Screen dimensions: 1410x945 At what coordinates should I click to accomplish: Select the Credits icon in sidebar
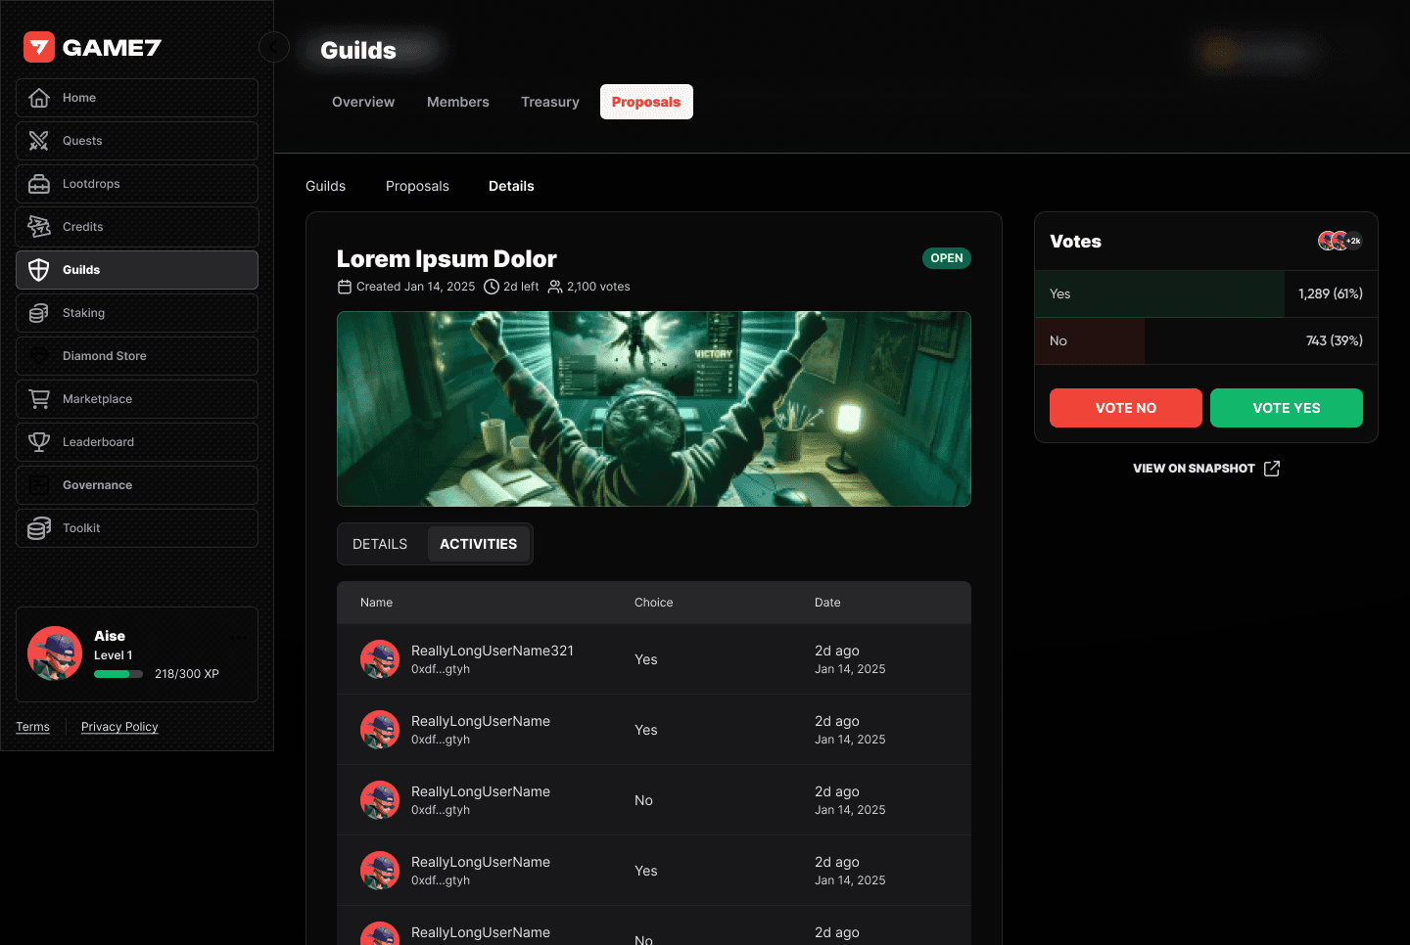(x=39, y=227)
